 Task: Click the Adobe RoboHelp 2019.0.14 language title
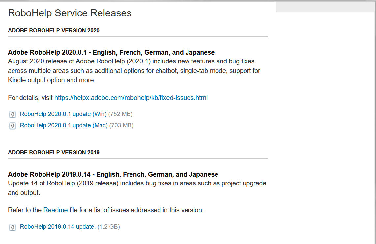113,174
